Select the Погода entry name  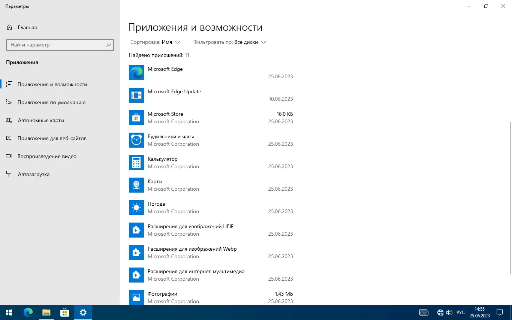coord(156,204)
